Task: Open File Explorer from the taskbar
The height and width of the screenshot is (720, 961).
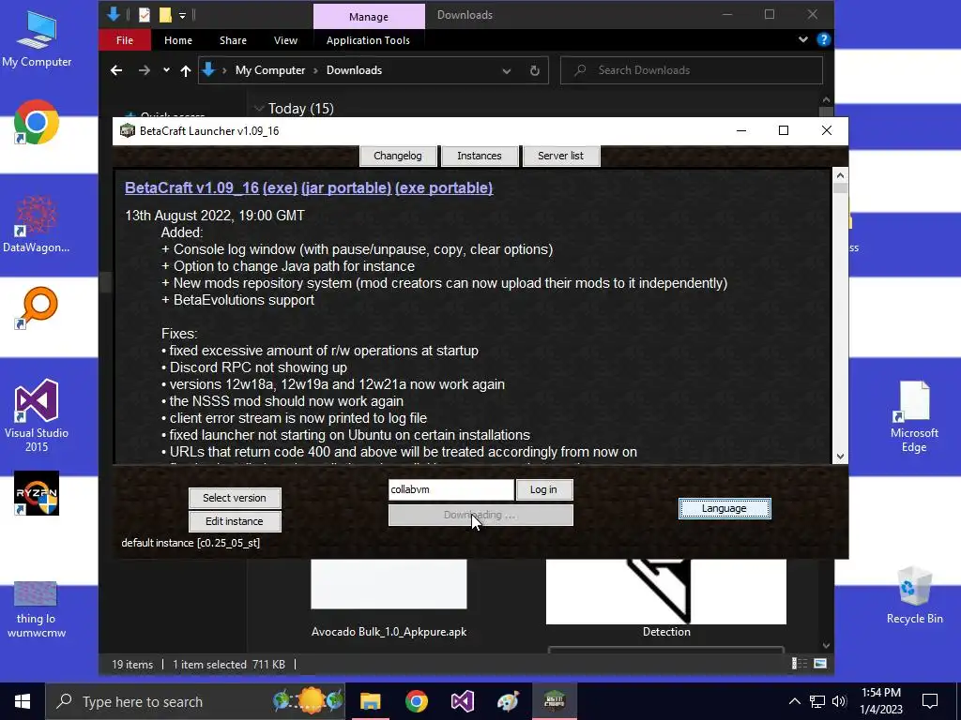Action: point(370,701)
